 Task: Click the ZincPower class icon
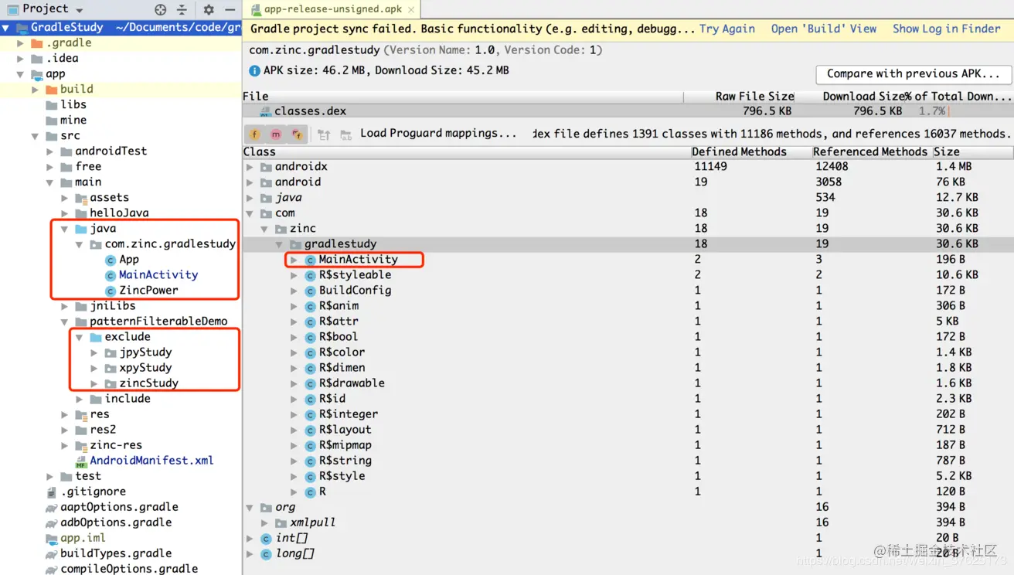[x=110, y=291]
